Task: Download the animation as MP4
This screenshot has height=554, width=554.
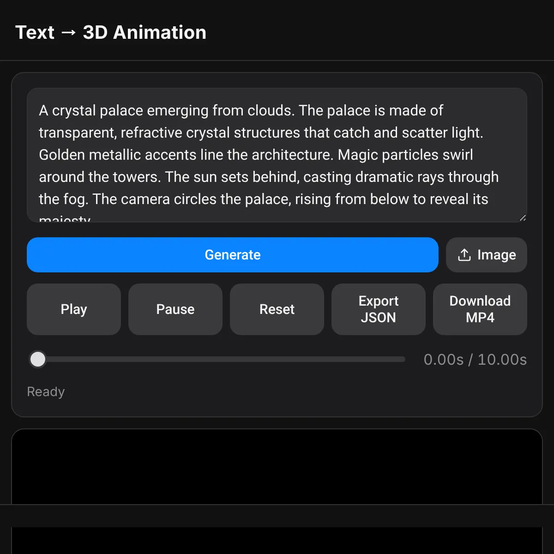Action: click(480, 309)
